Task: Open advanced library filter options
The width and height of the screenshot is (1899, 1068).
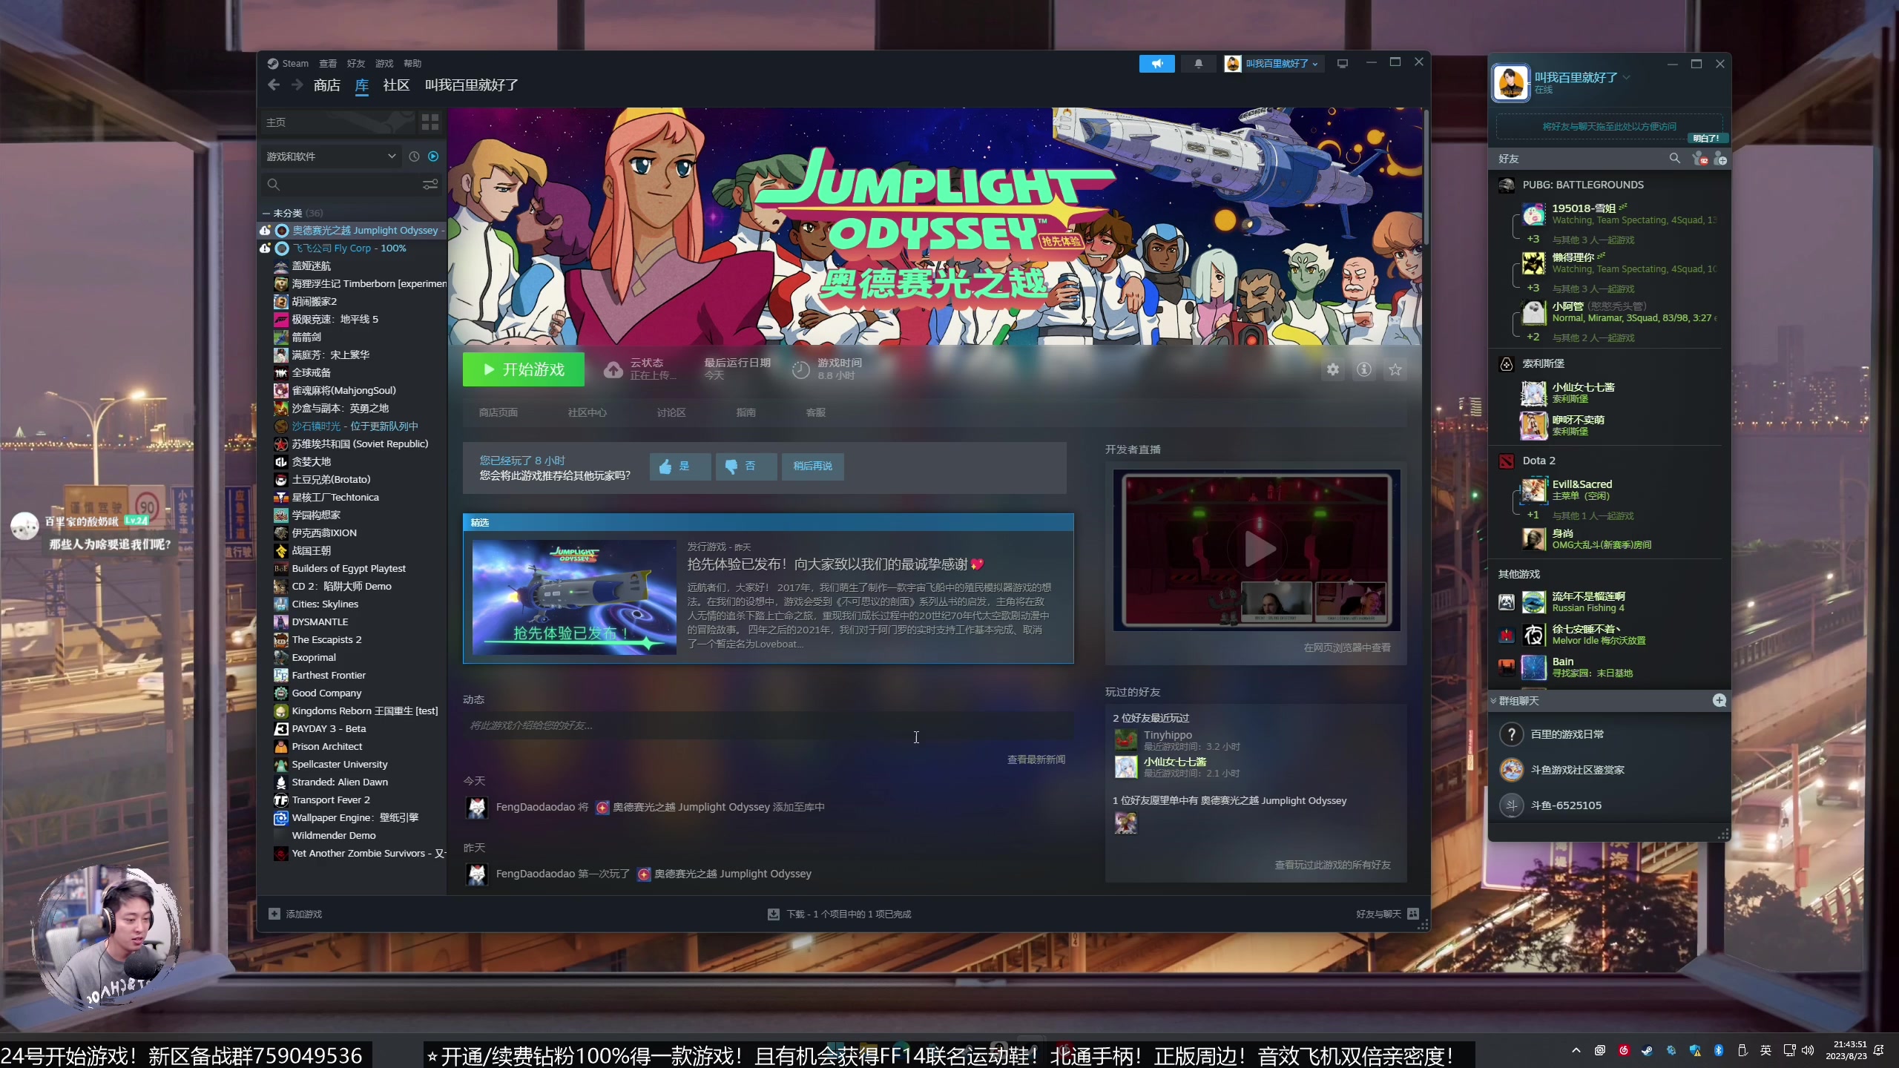Action: 430,184
